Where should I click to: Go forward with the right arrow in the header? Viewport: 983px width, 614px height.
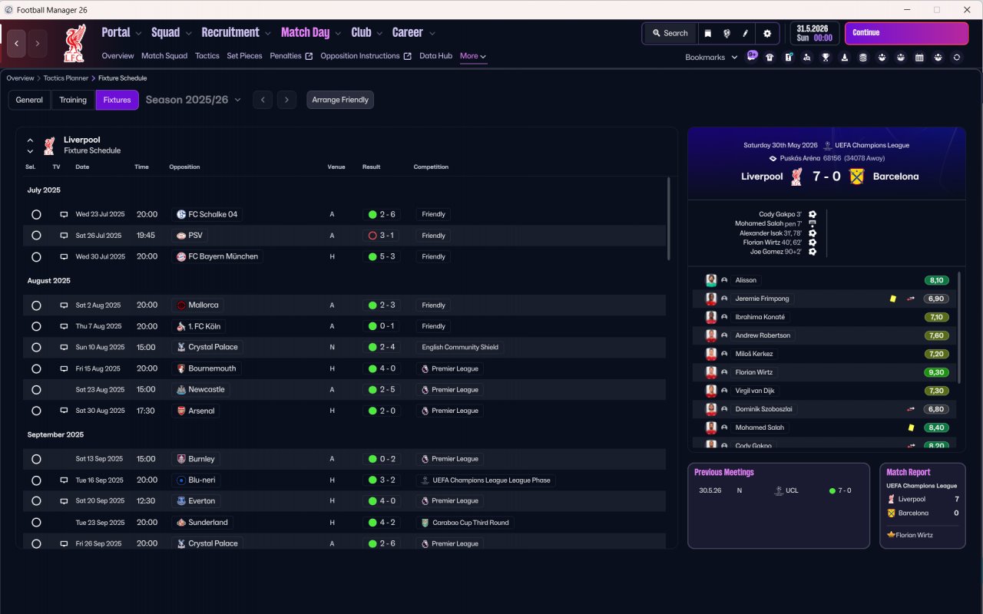click(37, 44)
